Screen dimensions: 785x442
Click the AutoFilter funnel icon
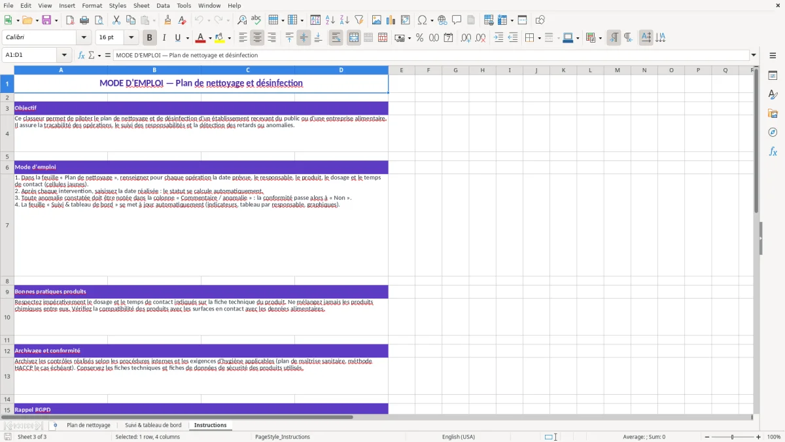point(358,20)
